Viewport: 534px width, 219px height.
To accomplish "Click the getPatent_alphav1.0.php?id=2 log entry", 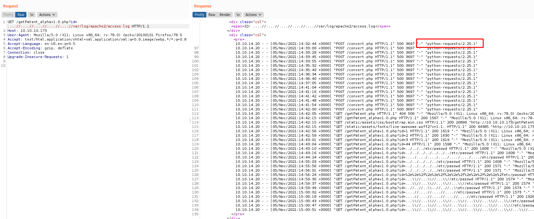I will [385, 135].
